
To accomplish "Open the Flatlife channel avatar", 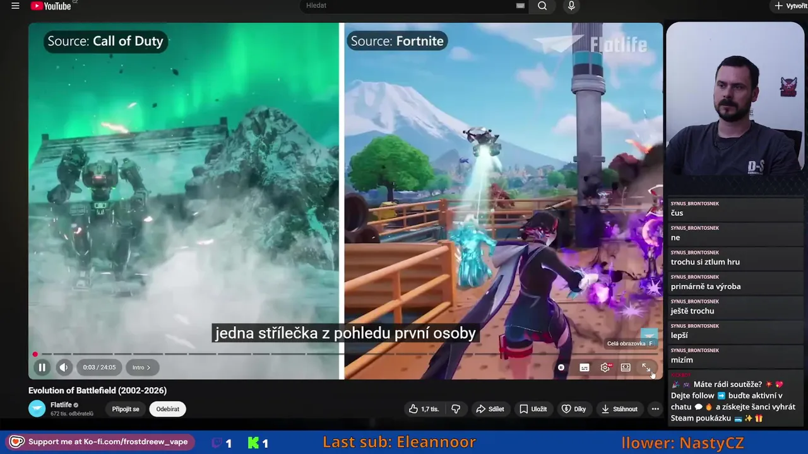I will pyautogui.click(x=37, y=409).
